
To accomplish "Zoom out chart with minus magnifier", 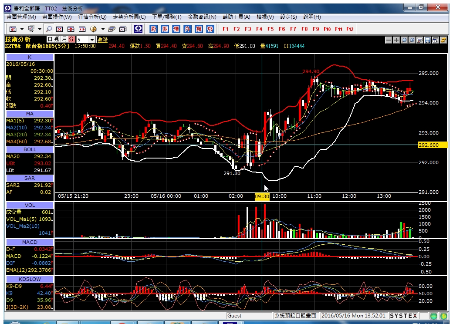I will click(404, 40).
